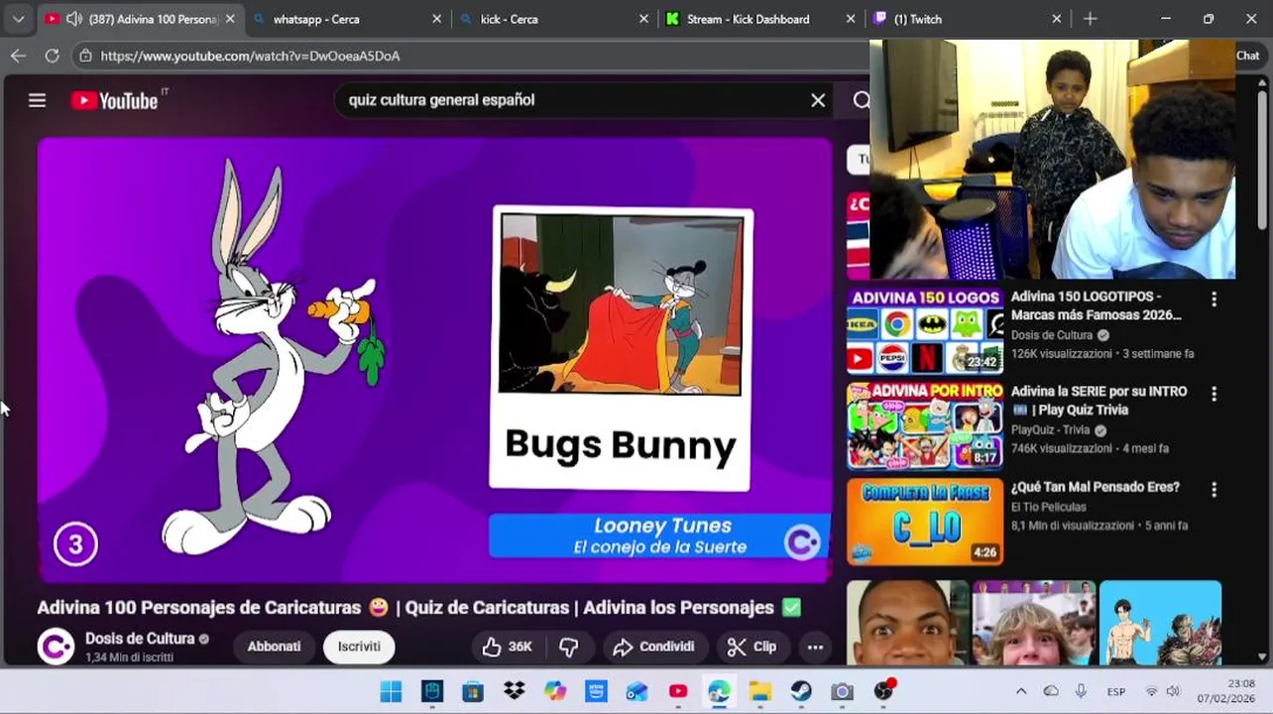
Task: Click the Dosis de Cultura watermark in player
Action: pyautogui.click(x=802, y=542)
